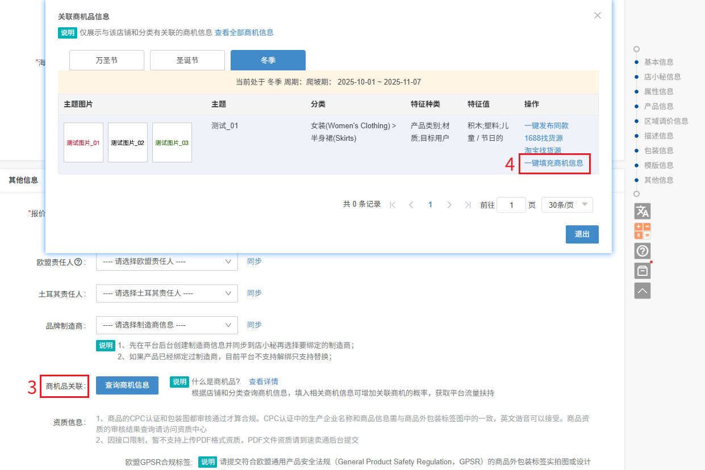The width and height of the screenshot is (705, 470).
Task: Close the 关联商机品信息 dialog with X
Action: (x=597, y=16)
